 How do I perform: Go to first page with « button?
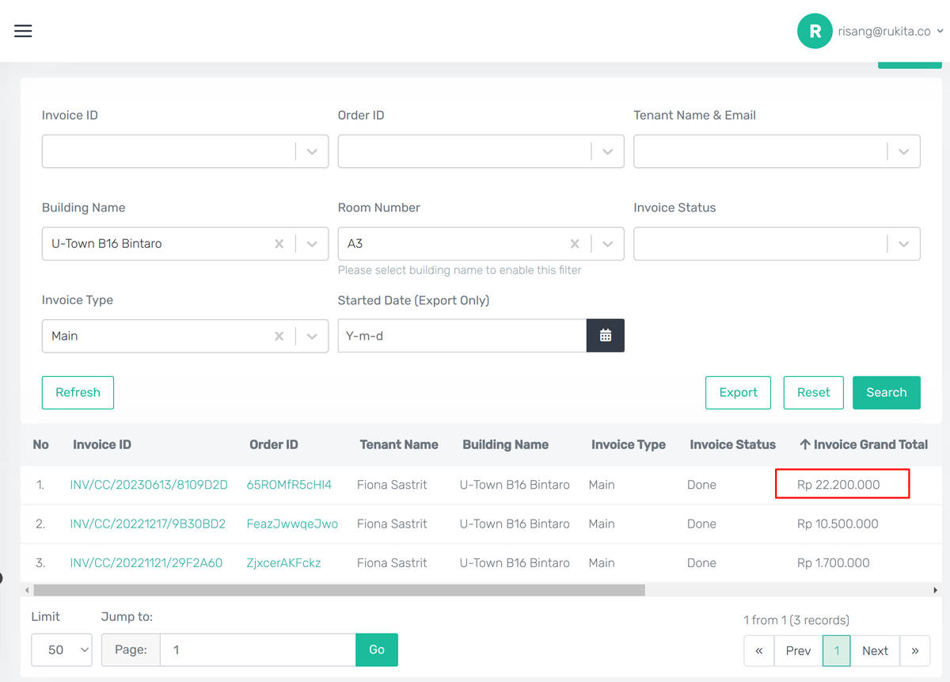coord(759,650)
